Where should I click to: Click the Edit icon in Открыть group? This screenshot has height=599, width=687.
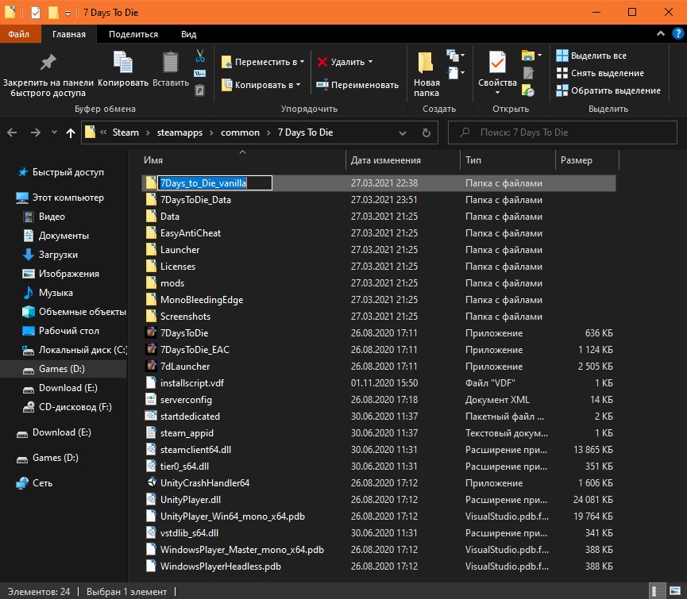[528, 73]
